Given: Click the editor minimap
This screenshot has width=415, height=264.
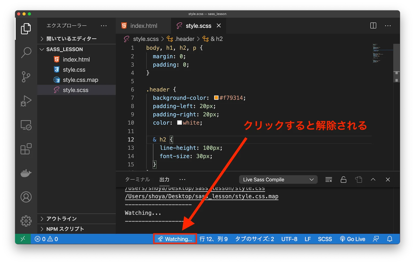Looking at the screenshot, I should pyautogui.click(x=382, y=53).
